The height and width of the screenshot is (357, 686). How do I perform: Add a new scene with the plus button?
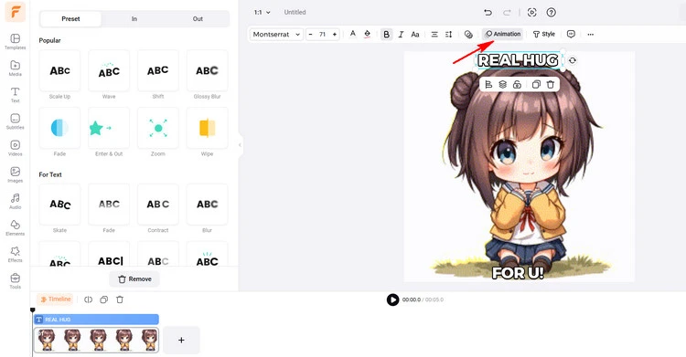(181, 340)
